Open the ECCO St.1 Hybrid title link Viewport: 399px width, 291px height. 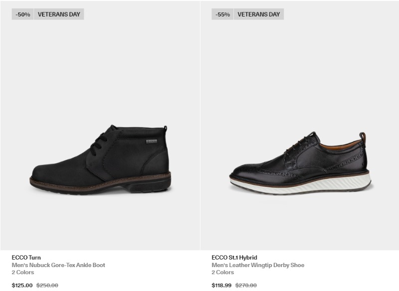click(234, 258)
